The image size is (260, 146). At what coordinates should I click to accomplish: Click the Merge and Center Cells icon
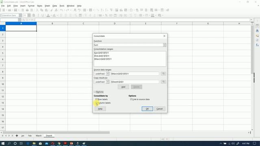click(80, 15)
